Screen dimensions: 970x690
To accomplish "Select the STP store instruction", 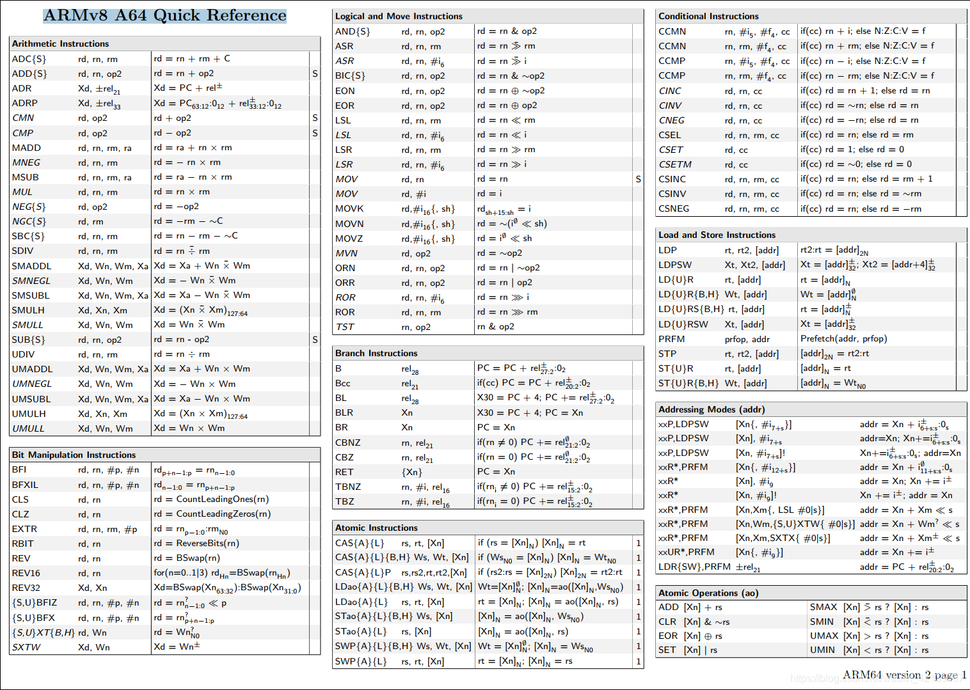I will pyautogui.click(x=667, y=354).
